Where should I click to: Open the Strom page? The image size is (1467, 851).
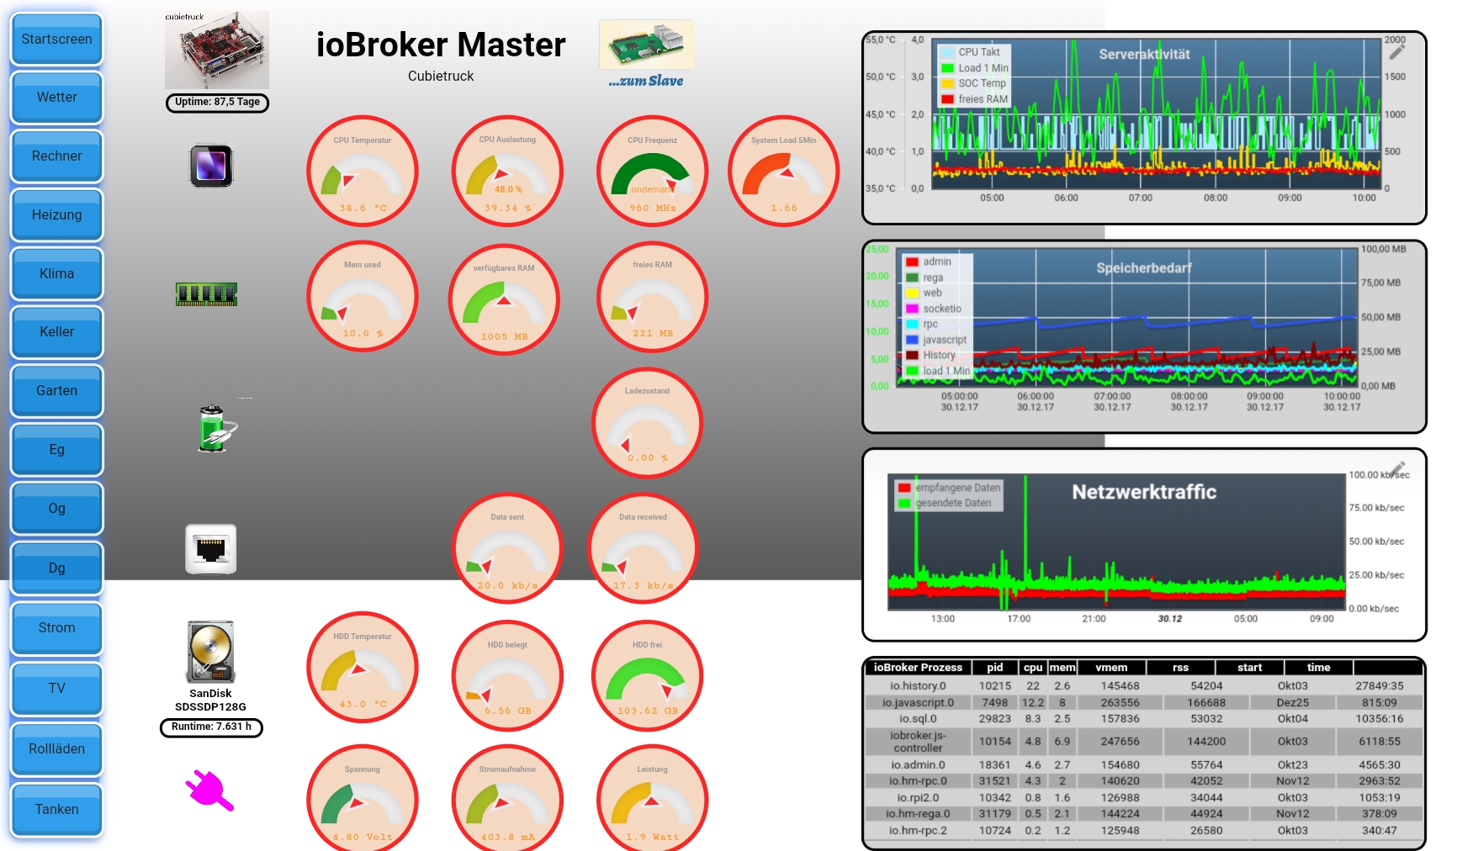coord(56,628)
